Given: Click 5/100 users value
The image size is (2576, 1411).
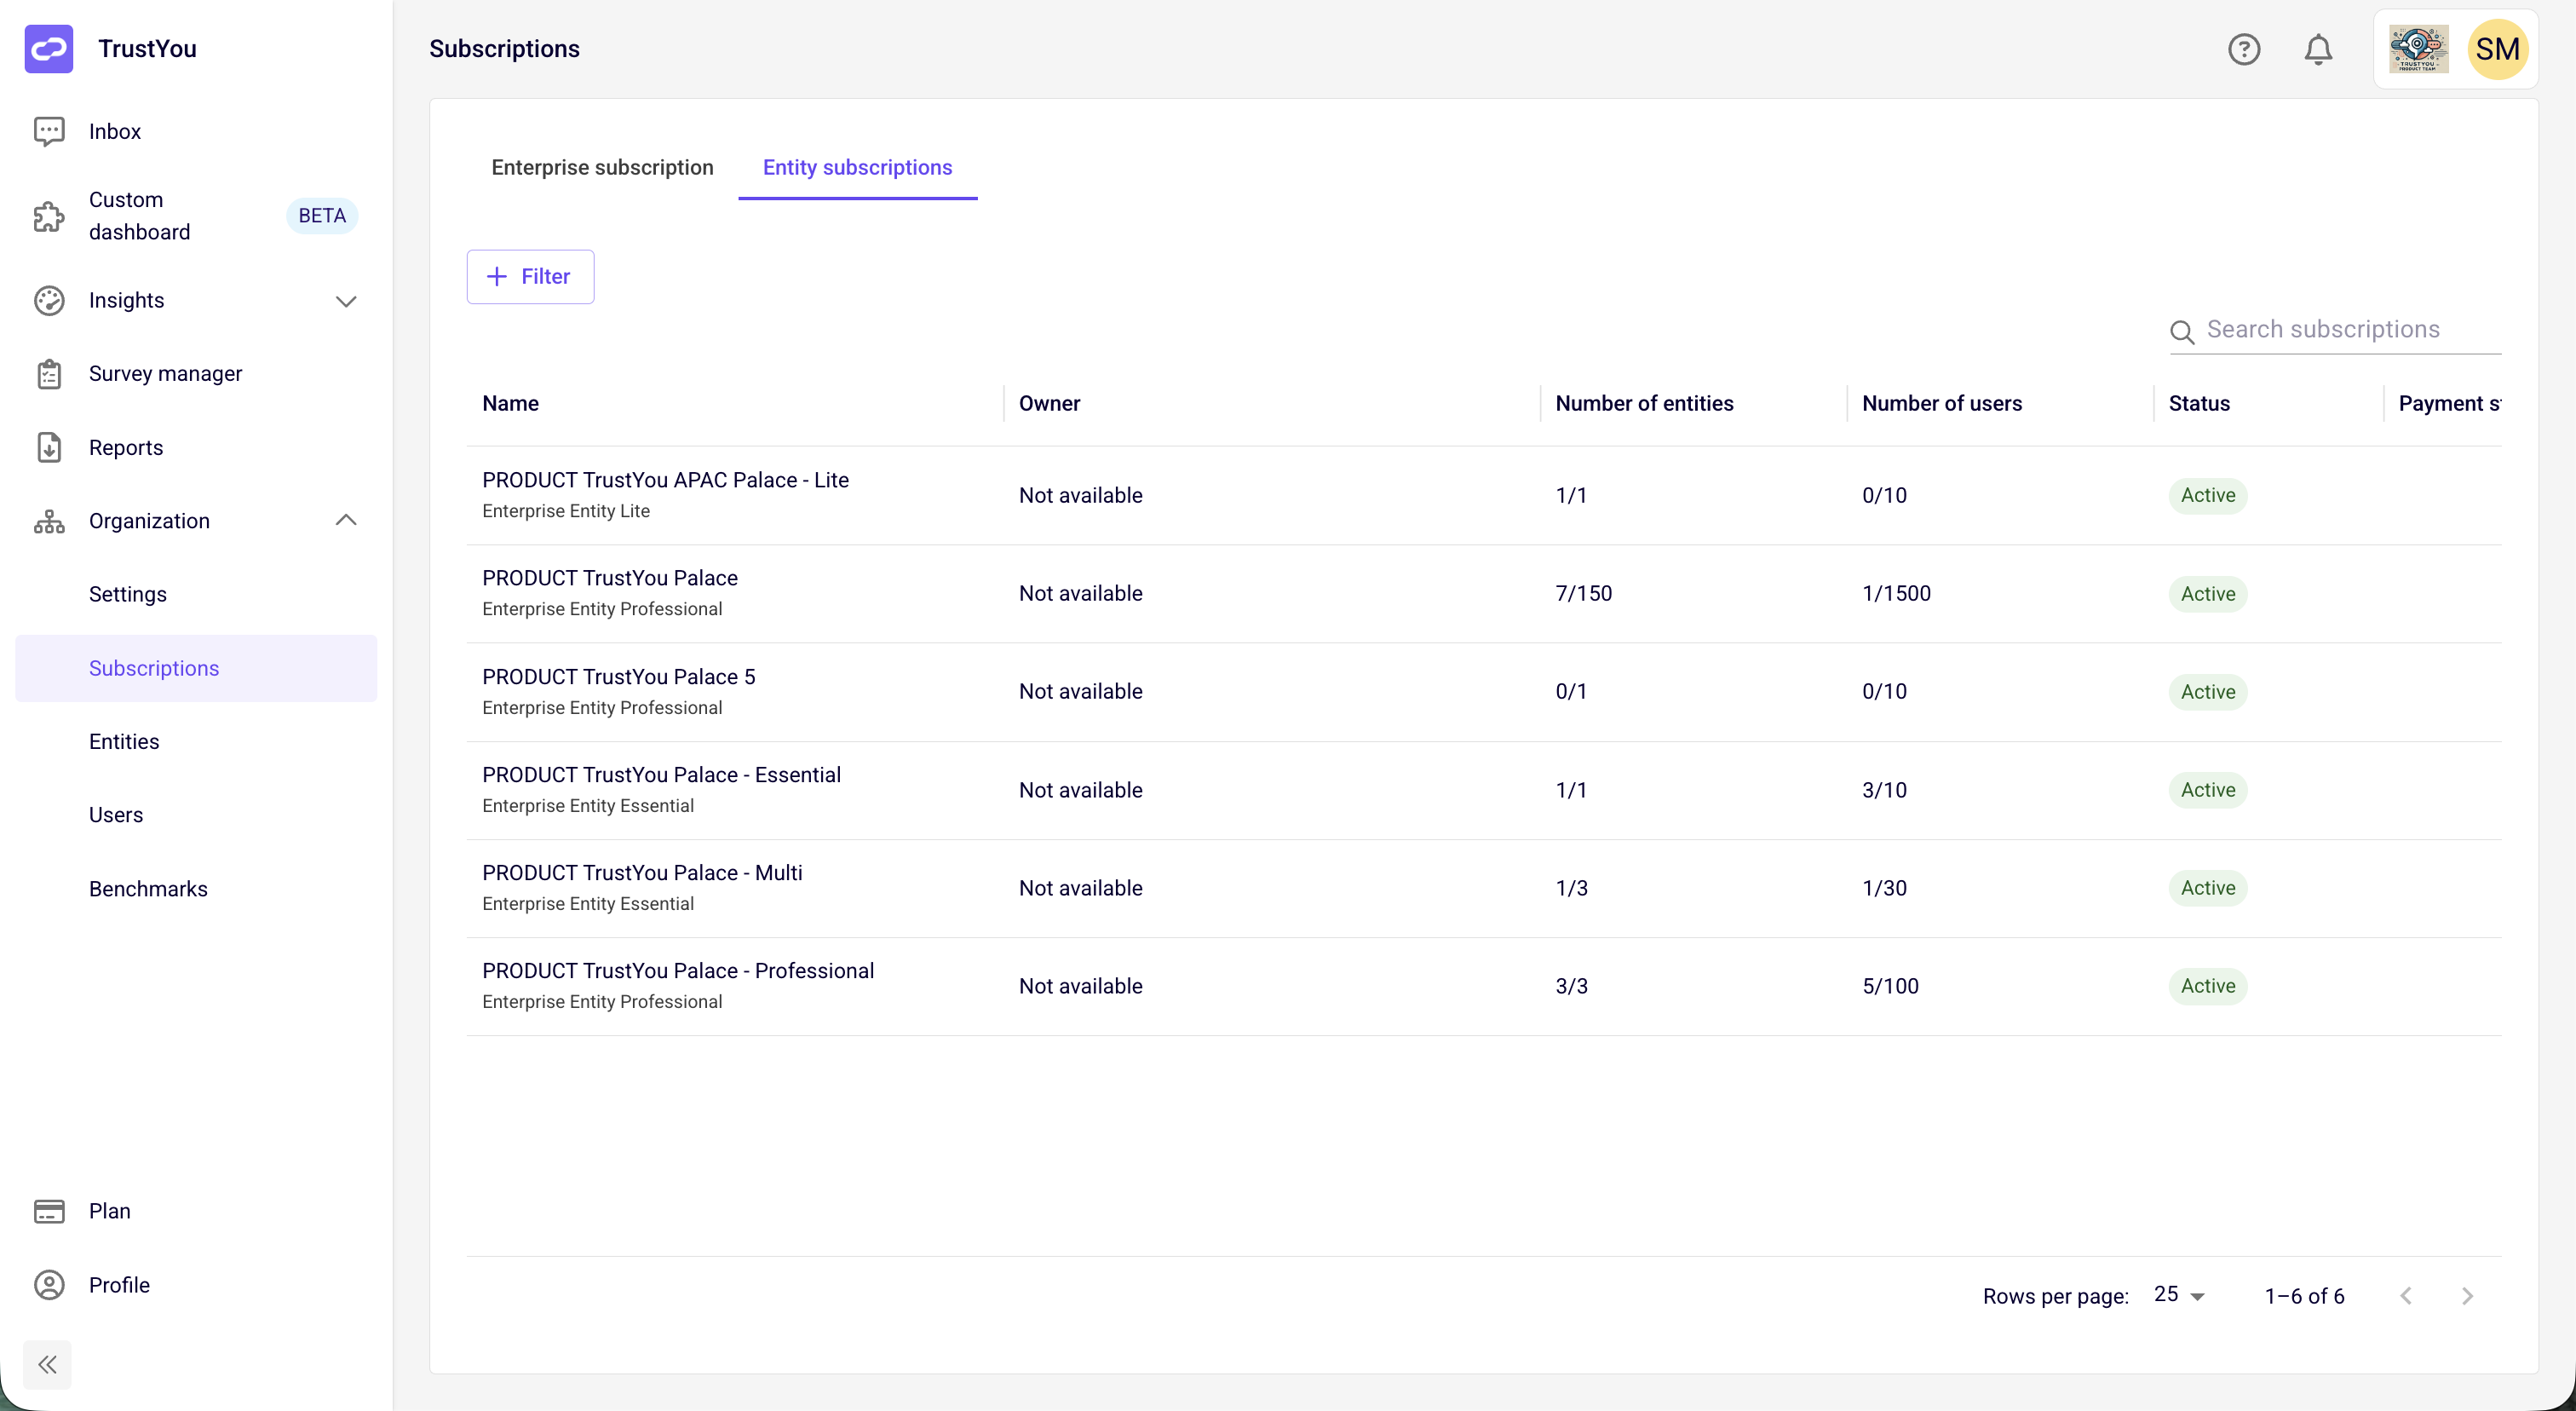Looking at the screenshot, I should [x=1890, y=986].
